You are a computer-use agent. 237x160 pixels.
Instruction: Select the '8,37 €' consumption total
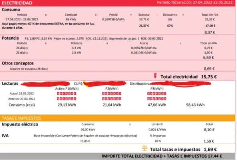pos(210,32)
